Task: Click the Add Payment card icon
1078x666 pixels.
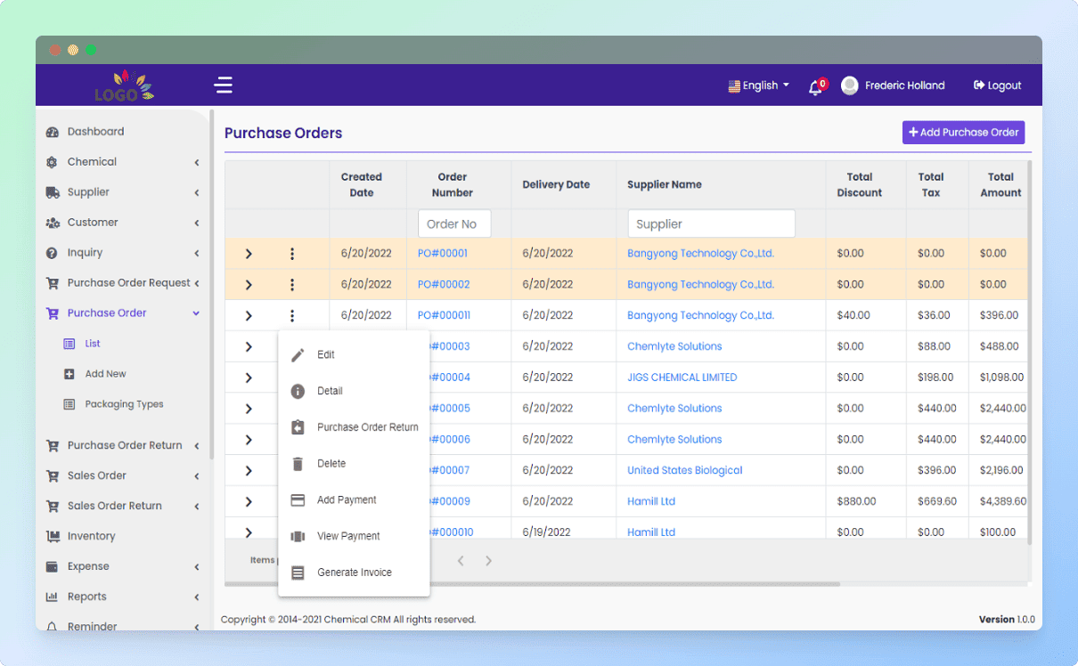Action: click(x=298, y=500)
